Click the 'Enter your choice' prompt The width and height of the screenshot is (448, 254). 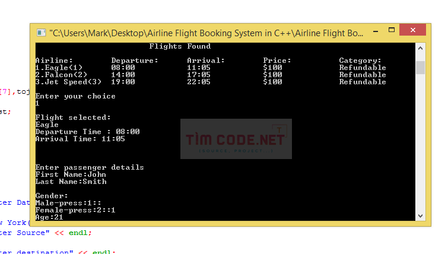(x=75, y=96)
